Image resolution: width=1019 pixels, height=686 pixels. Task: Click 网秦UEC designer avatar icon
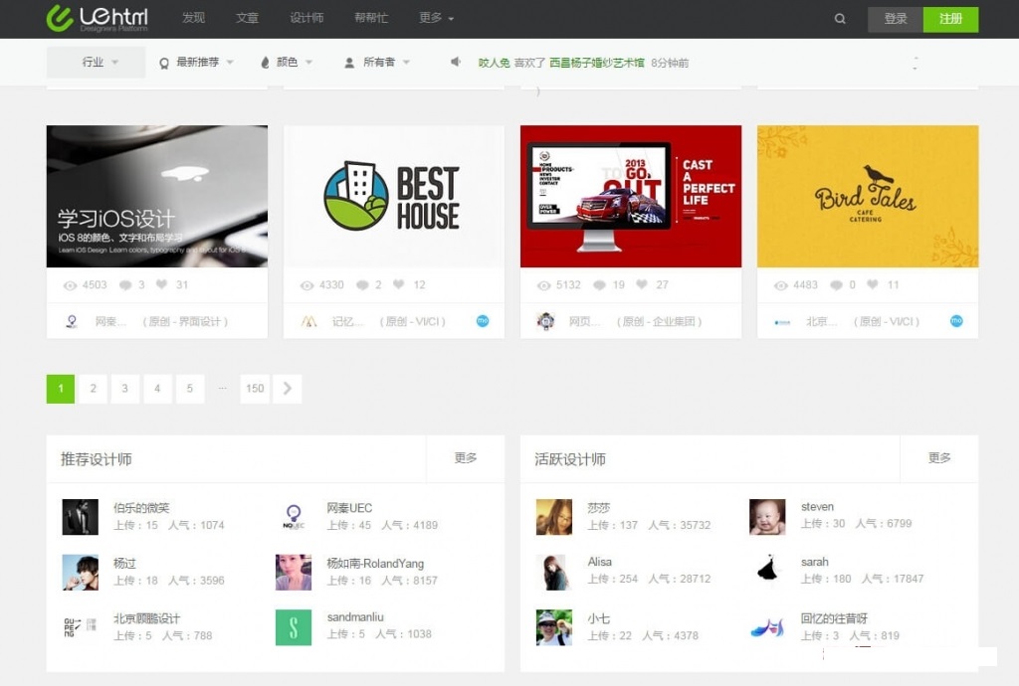click(x=294, y=517)
